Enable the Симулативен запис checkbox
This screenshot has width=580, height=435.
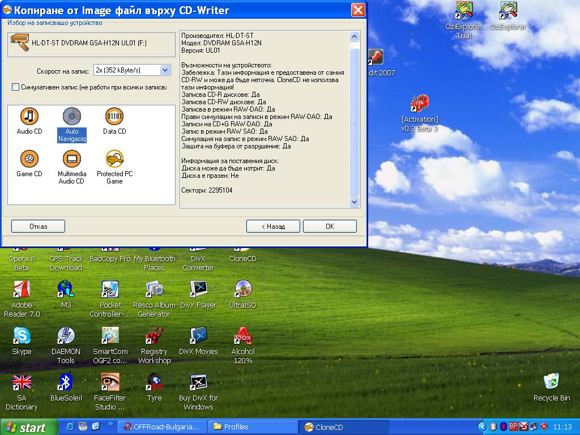click(16, 87)
